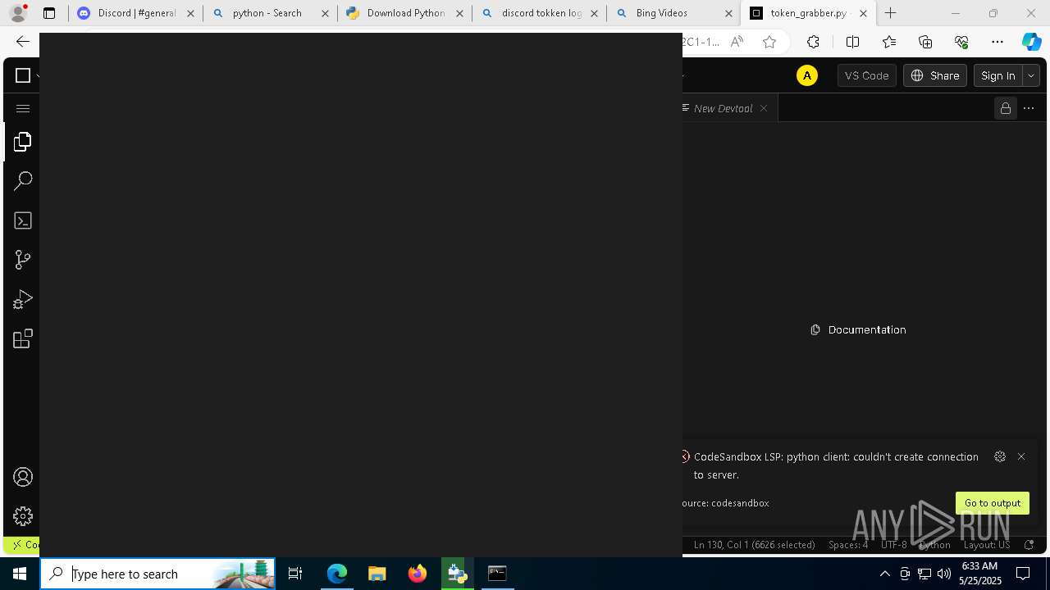1050x590 pixels.
Task: Open the Search panel in sidebar
Action: (x=23, y=181)
